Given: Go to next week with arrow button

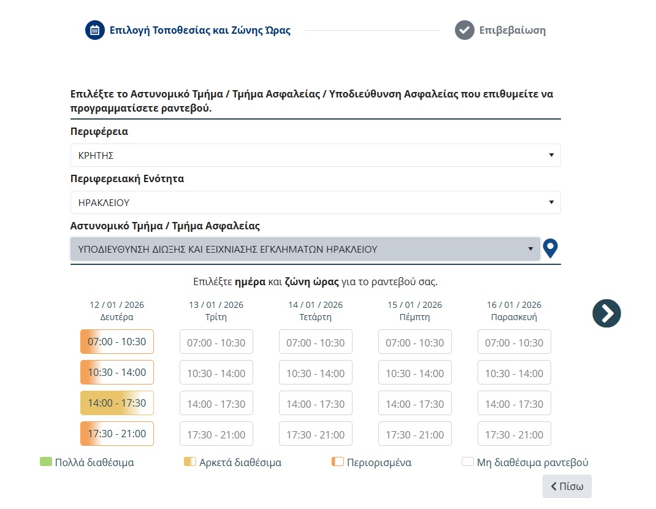Looking at the screenshot, I should (x=606, y=313).
